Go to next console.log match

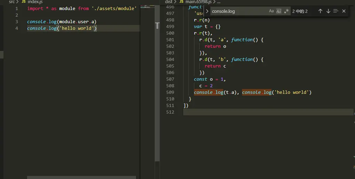328,11
